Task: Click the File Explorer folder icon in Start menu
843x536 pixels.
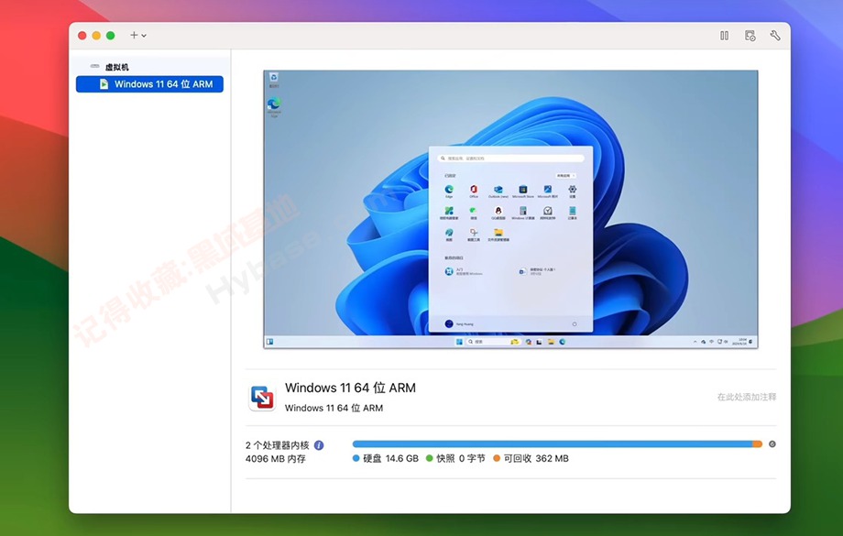Action: pyautogui.click(x=498, y=234)
